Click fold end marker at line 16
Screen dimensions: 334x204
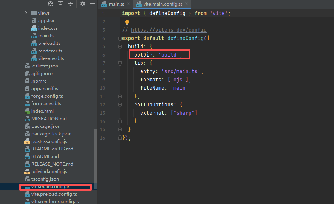120,138
